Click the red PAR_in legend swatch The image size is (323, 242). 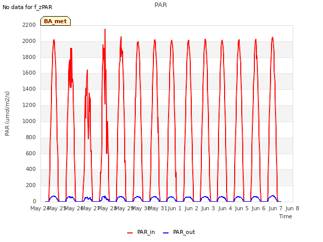pos(130,233)
